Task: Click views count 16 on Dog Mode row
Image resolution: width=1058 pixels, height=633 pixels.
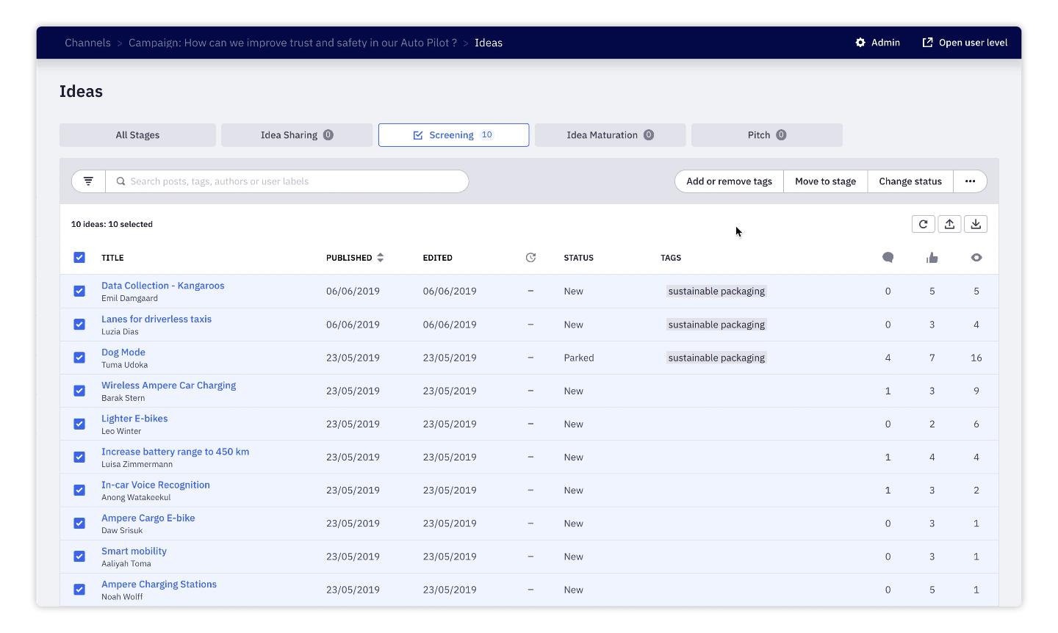Action: 976,358
